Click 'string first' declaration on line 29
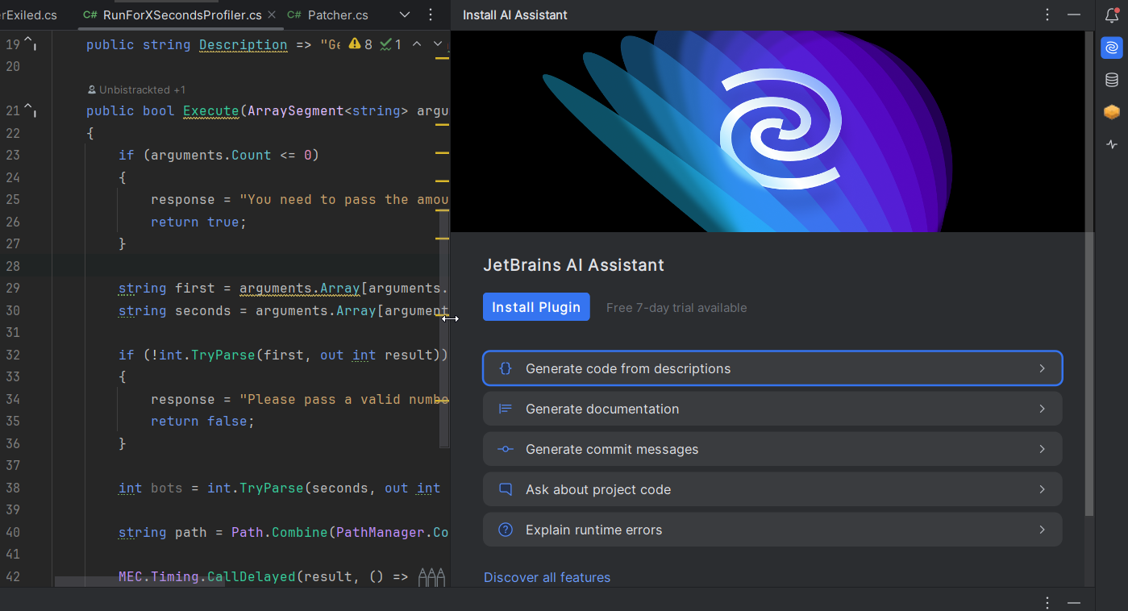Image resolution: width=1128 pixels, height=611 pixels. pos(166,288)
